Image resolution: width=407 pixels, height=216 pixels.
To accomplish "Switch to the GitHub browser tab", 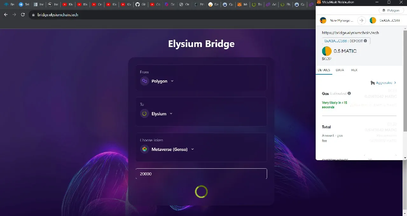I will (x=140, y=5).
